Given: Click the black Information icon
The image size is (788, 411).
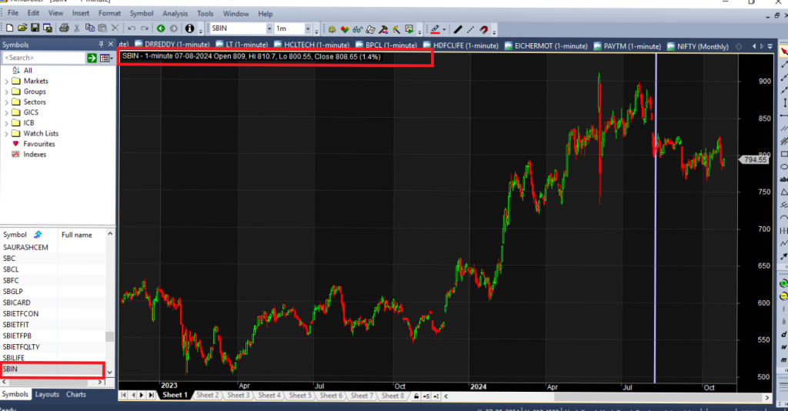Looking at the screenshot, I should tap(189, 28).
